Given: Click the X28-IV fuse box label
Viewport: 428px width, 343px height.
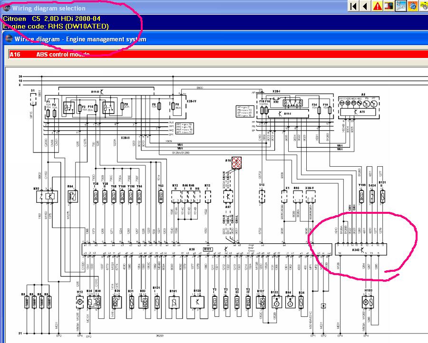Looking at the screenshot, I should pyautogui.click(x=191, y=102).
